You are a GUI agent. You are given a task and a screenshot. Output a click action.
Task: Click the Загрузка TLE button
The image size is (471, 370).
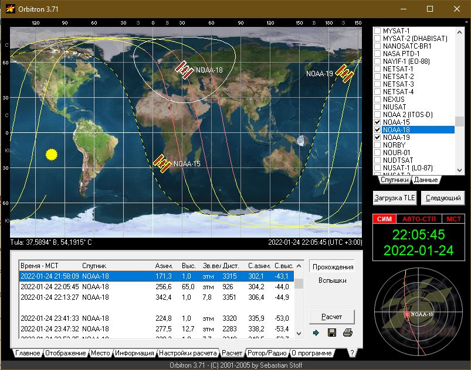tap(394, 198)
